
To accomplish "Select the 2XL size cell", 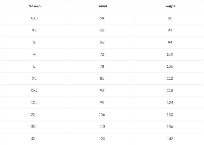I will [34, 115].
